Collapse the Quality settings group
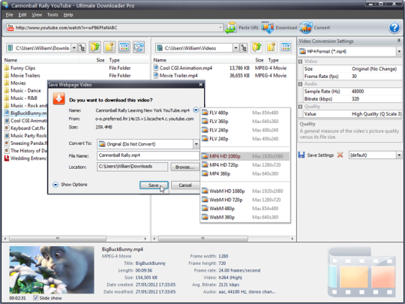 [301, 107]
